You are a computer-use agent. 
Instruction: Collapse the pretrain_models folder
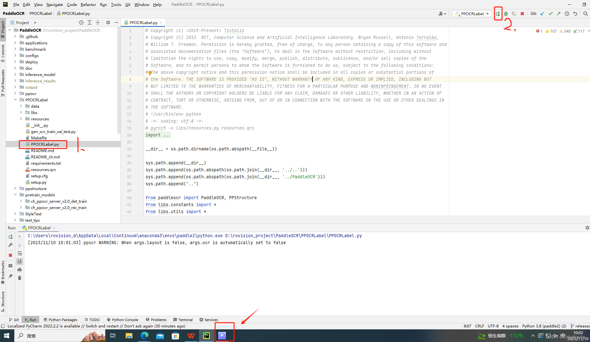point(15,195)
